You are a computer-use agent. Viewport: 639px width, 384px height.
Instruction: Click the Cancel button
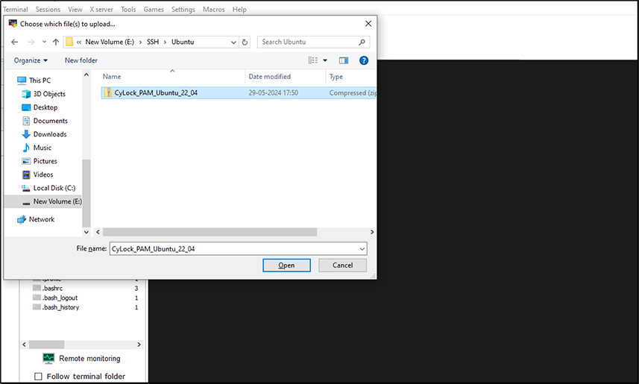tap(342, 265)
